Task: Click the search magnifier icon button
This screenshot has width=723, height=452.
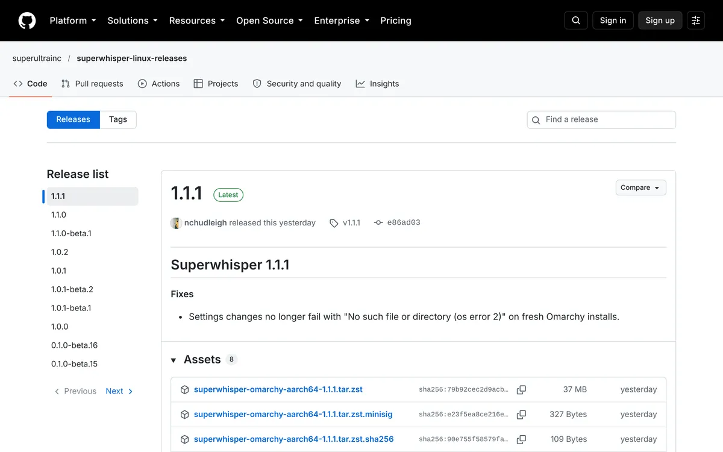Action: tap(576, 20)
